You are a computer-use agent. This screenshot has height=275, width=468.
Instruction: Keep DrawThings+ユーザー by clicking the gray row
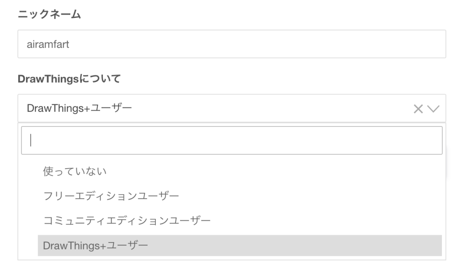tap(239, 245)
